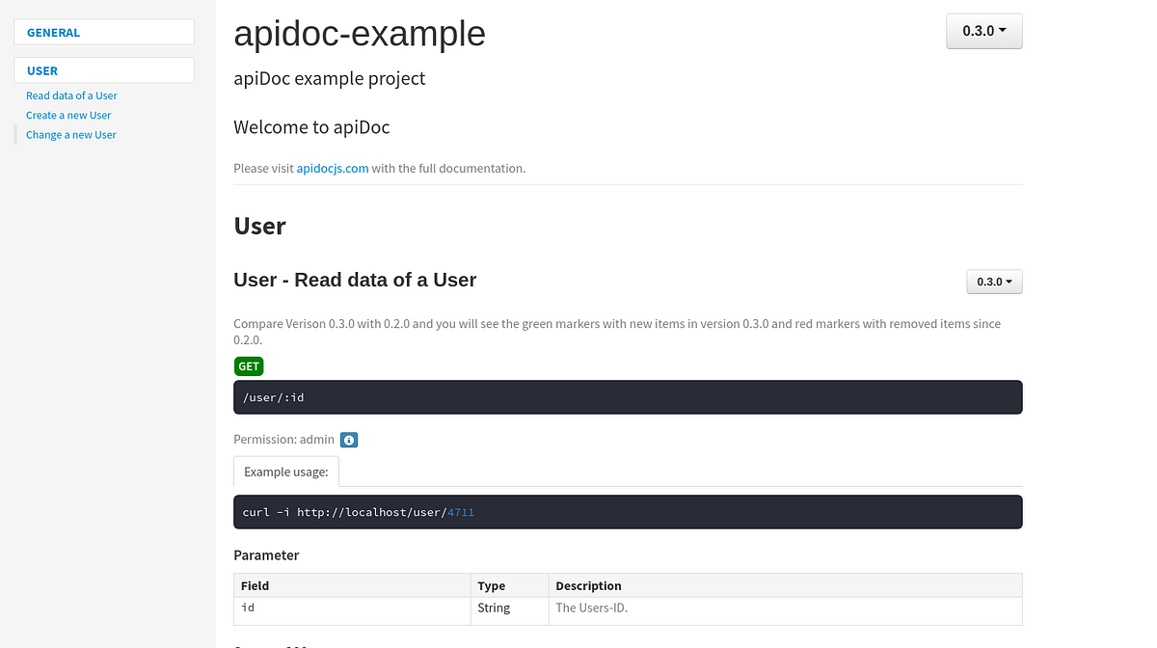Click the highlighted 4711 value in the curl command
Image resolution: width=1157 pixels, height=648 pixels.
[x=460, y=512]
